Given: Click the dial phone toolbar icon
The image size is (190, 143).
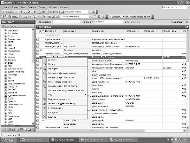Looking at the screenshot, I should tap(43, 12).
